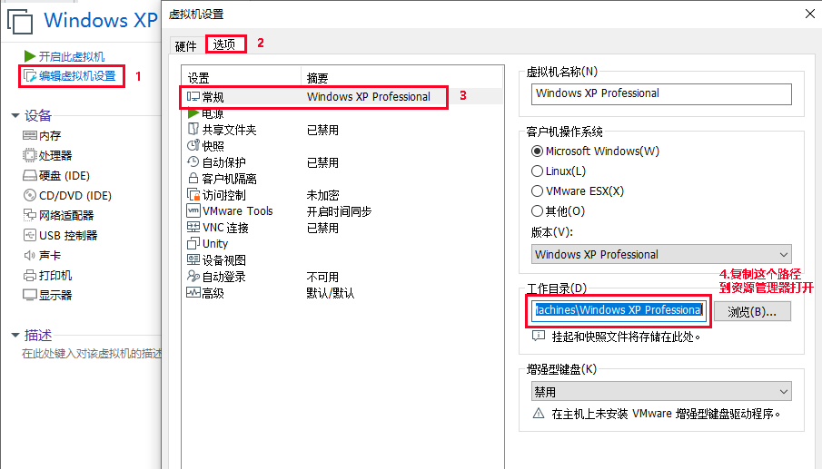This screenshot has width=822, height=469.
Task: Select the Microsoft Windows(W) radio button
Action: click(537, 151)
